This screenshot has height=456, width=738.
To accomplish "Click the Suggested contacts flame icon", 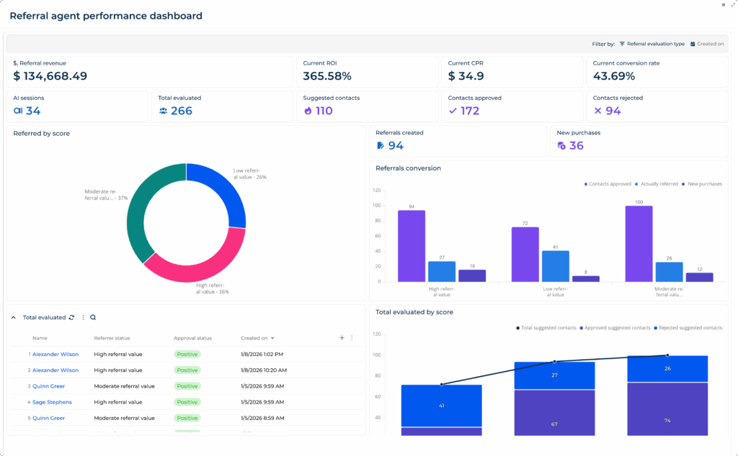I will point(308,111).
